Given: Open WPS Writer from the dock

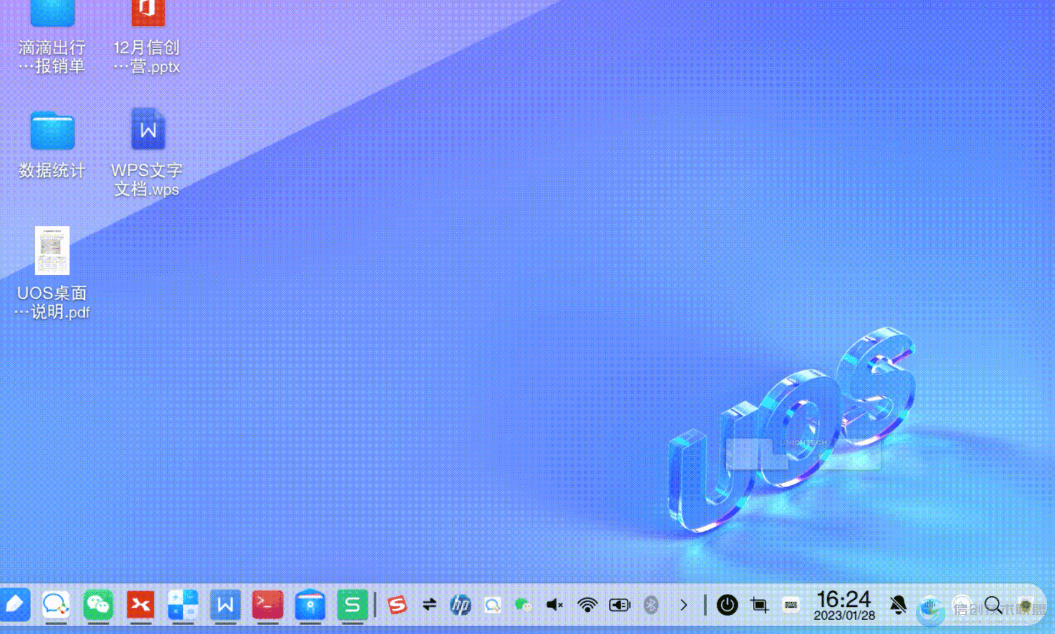Looking at the screenshot, I should (x=225, y=605).
